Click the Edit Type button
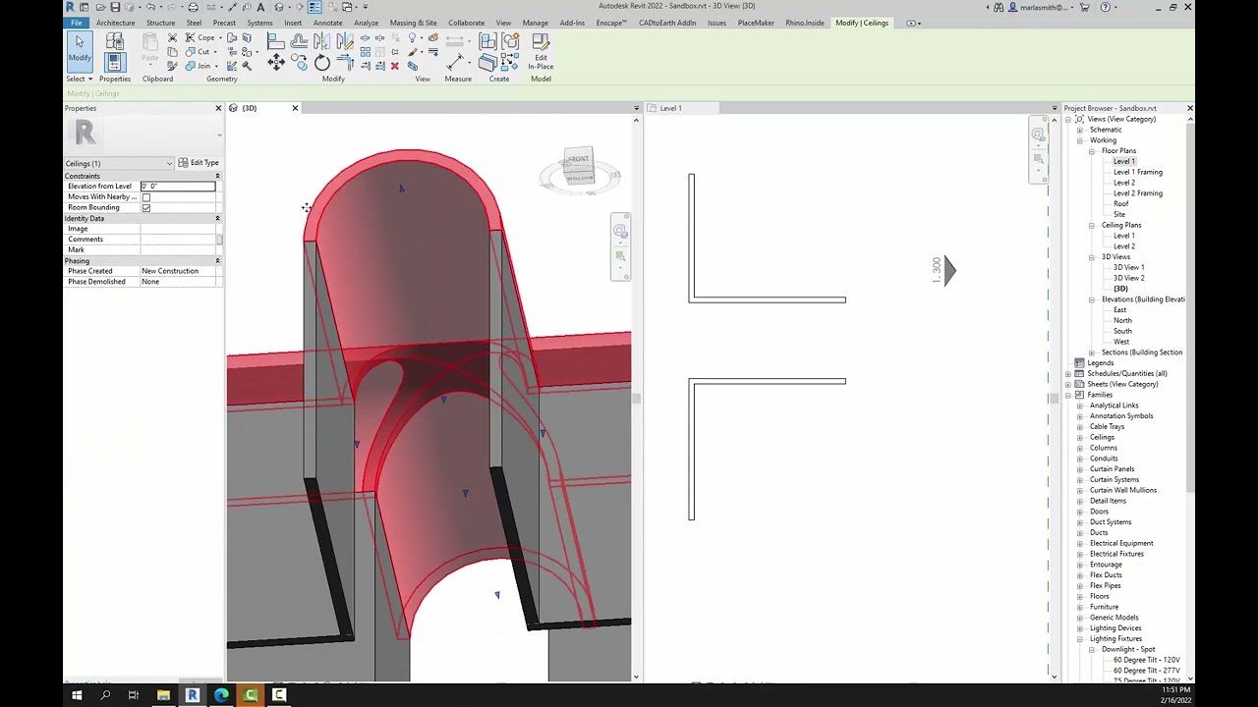The height and width of the screenshot is (707, 1258). pos(199,163)
